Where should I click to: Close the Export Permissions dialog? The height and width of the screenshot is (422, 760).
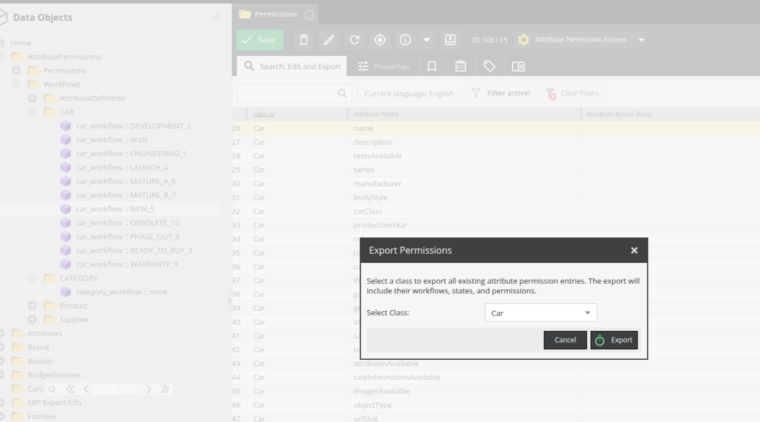tap(634, 251)
